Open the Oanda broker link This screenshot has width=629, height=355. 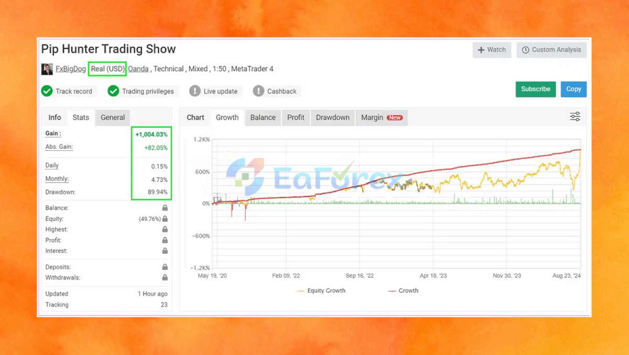(x=138, y=69)
